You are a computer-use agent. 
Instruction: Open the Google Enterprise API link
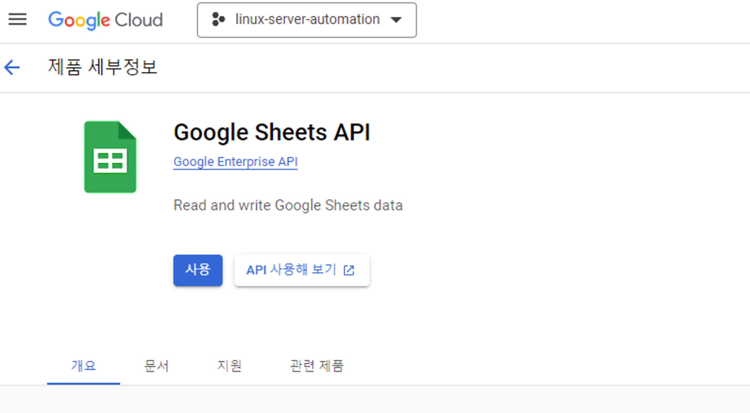click(x=235, y=162)
